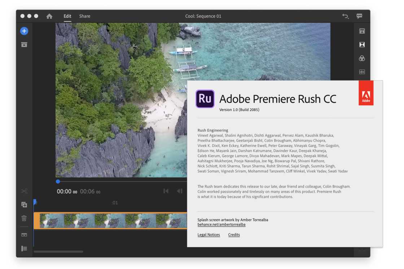
Task: Click the playhead scrubber blue dot
Action: click(x=58, y=181)
